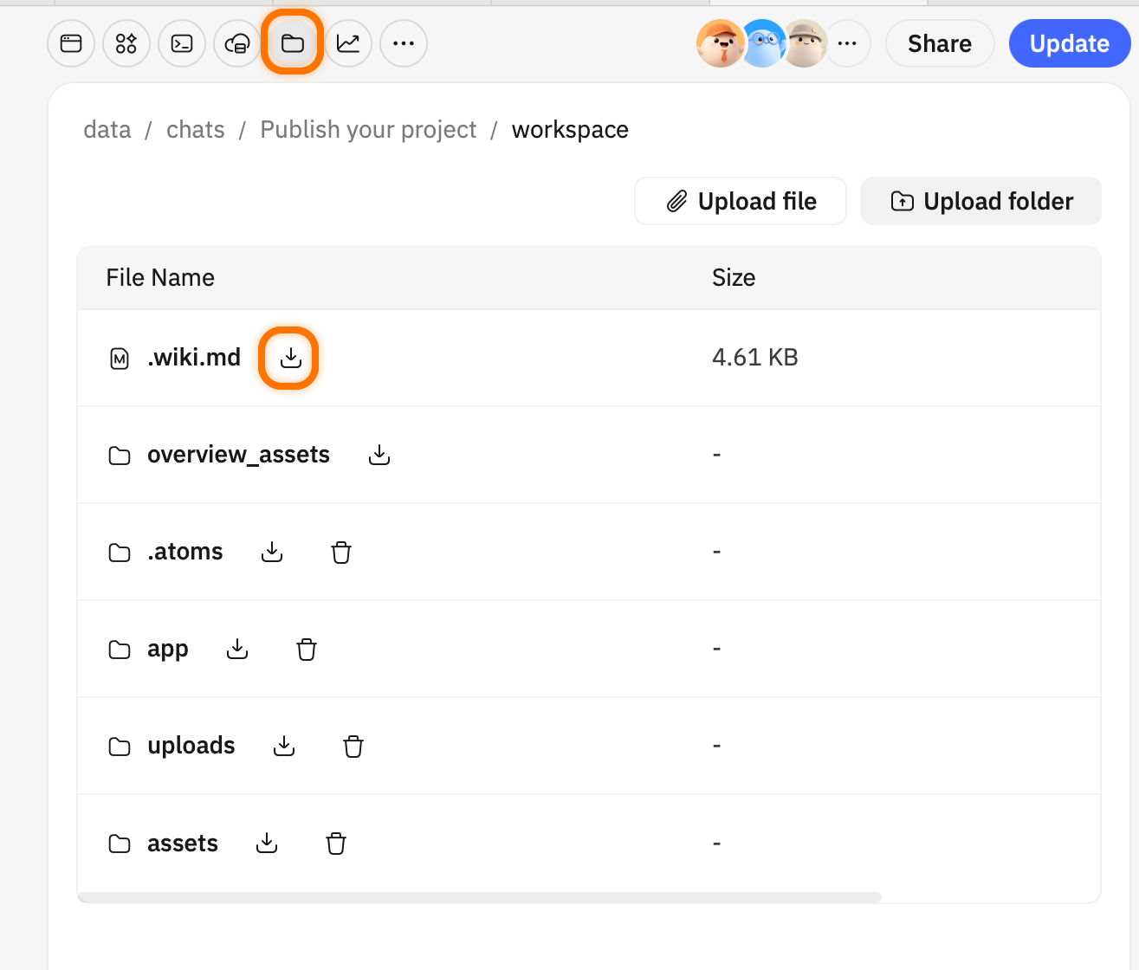Delete the app folder
Image resolution: width=1139 pixels, height=970 pixels.
coord(307,649)
